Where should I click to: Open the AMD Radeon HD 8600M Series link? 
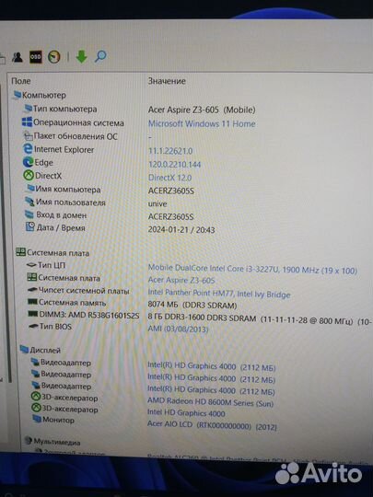210,402
